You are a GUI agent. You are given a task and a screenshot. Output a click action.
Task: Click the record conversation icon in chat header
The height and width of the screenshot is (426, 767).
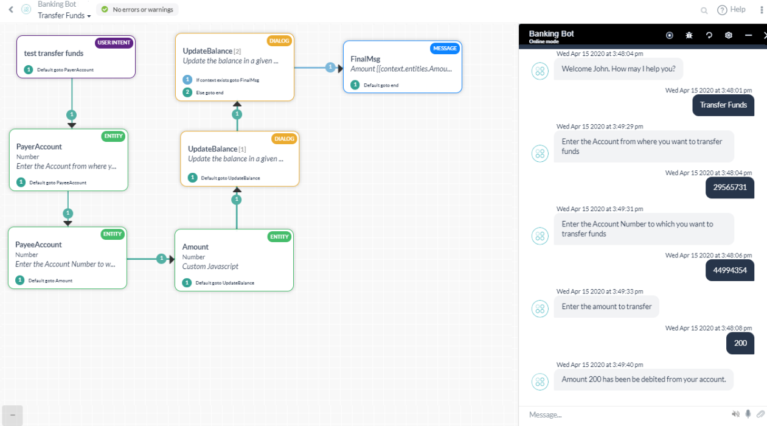coord(670,35)
